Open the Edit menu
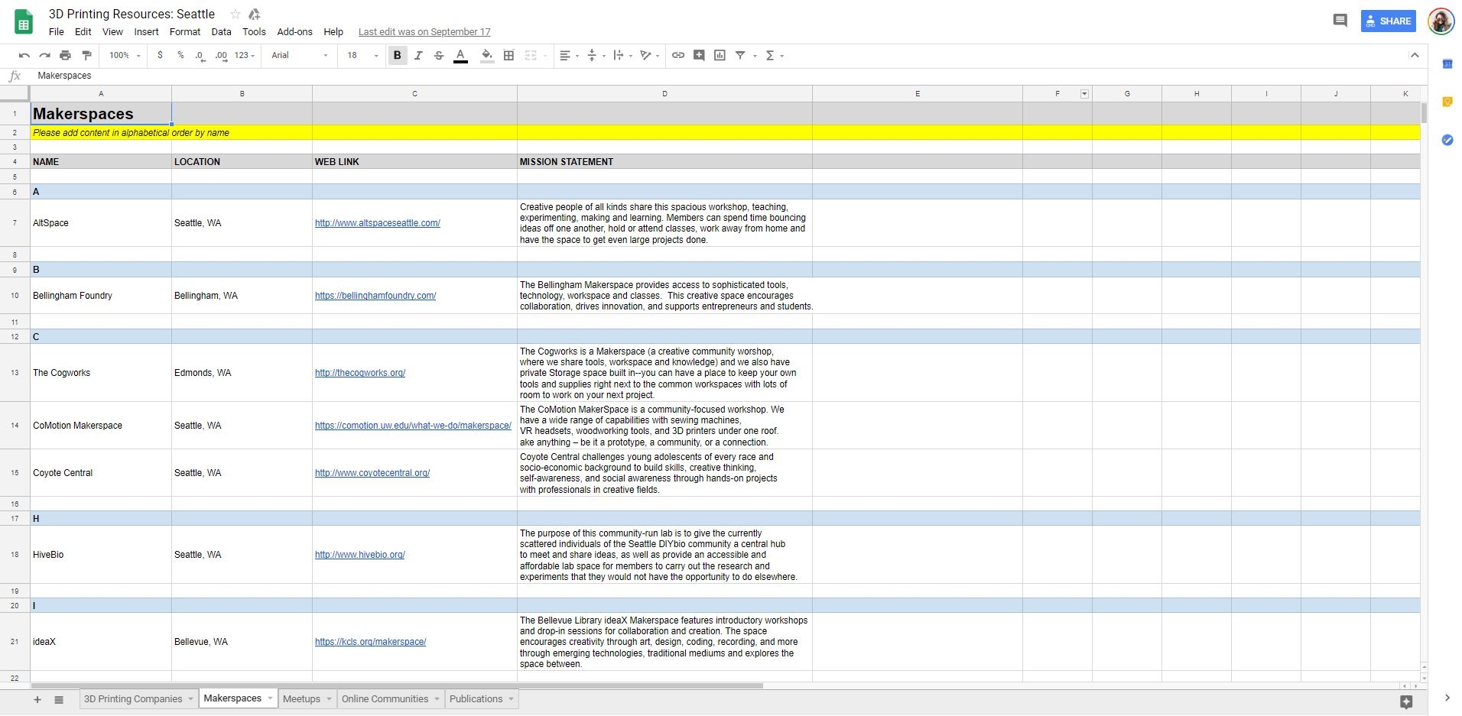The width and height of the screenshot is (1462, 716). [x=83, y=32]
